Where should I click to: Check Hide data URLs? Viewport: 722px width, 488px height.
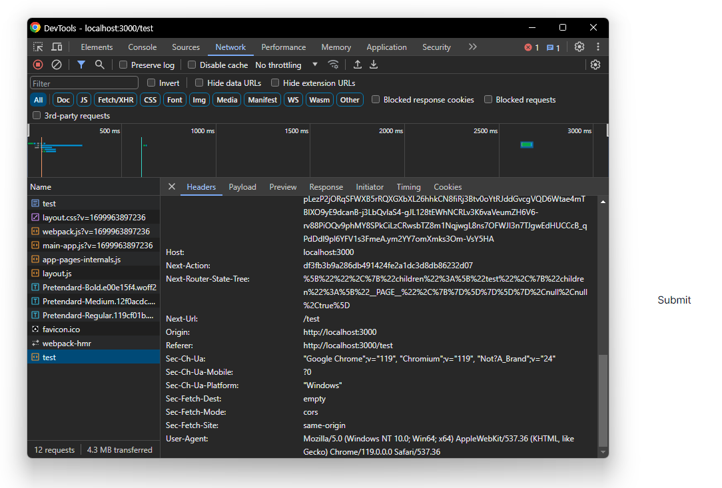[199, 83]
